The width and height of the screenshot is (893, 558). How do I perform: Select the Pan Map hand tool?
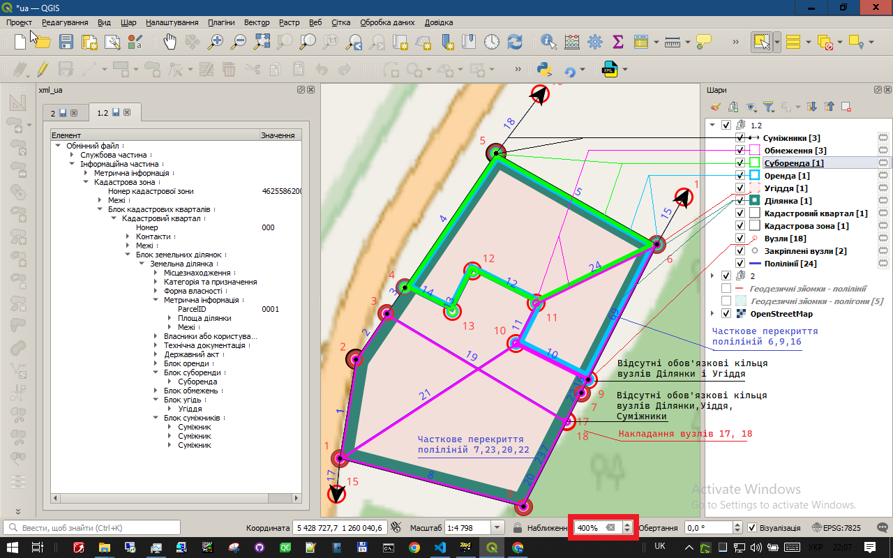[170, 41]
